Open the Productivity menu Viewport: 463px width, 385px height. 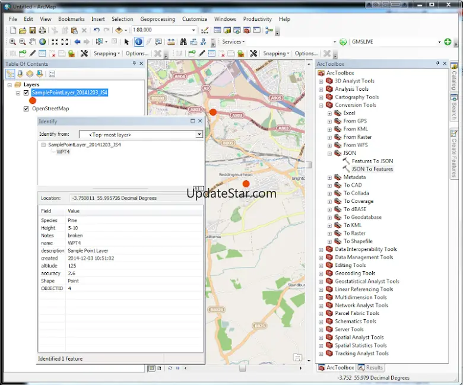[257, 19]
